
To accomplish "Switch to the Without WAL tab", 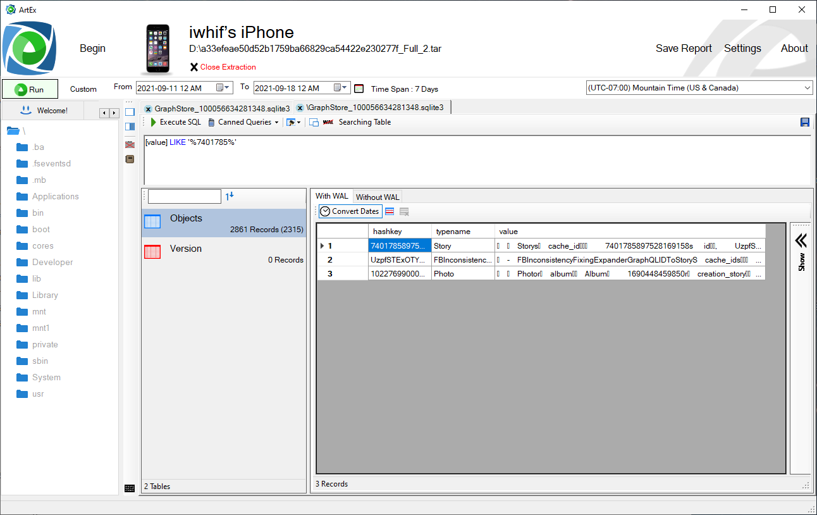I will (x=378, y=197).
